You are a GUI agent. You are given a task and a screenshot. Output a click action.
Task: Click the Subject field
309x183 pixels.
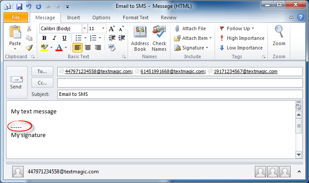pyautogui.click(x=180, y=95)
